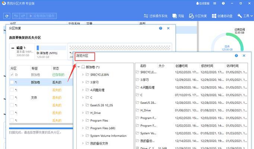This screenshot has height=149, width=254.
Task: Check the second-to-last lost partition checkbox
Action: tap(12, 113)
